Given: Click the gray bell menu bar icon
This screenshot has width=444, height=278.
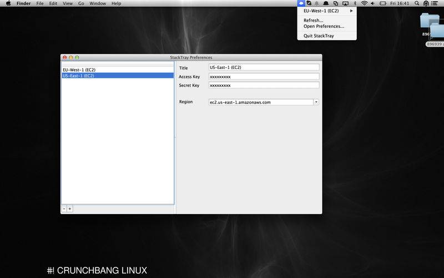Looking at the screenshot, I should pos(317,3).
